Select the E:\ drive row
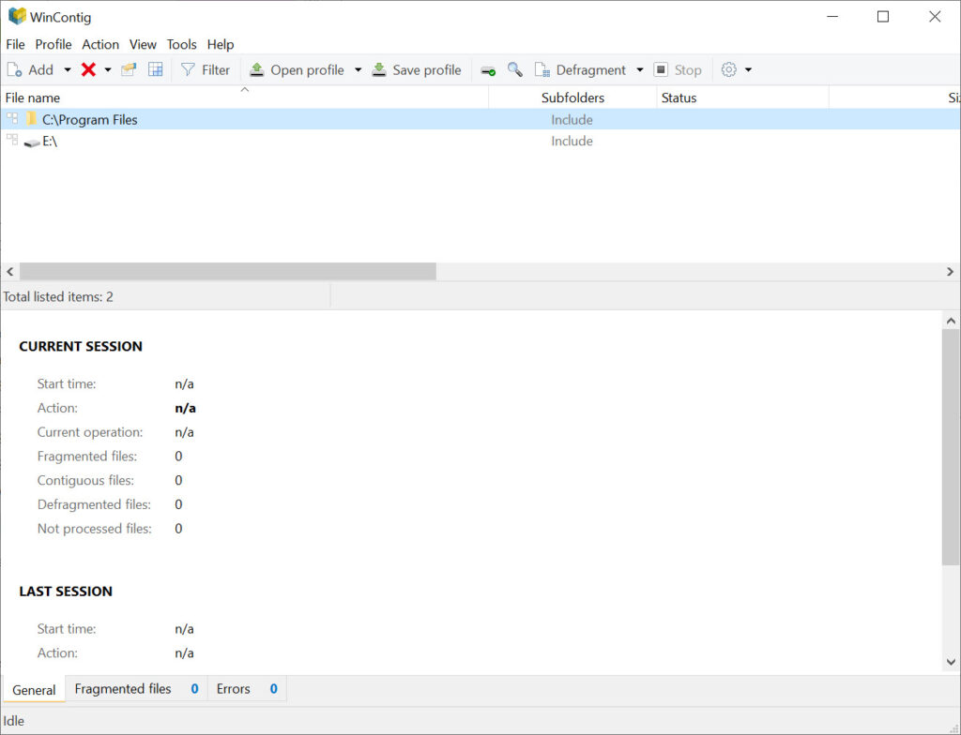 (x=480, y=141)
